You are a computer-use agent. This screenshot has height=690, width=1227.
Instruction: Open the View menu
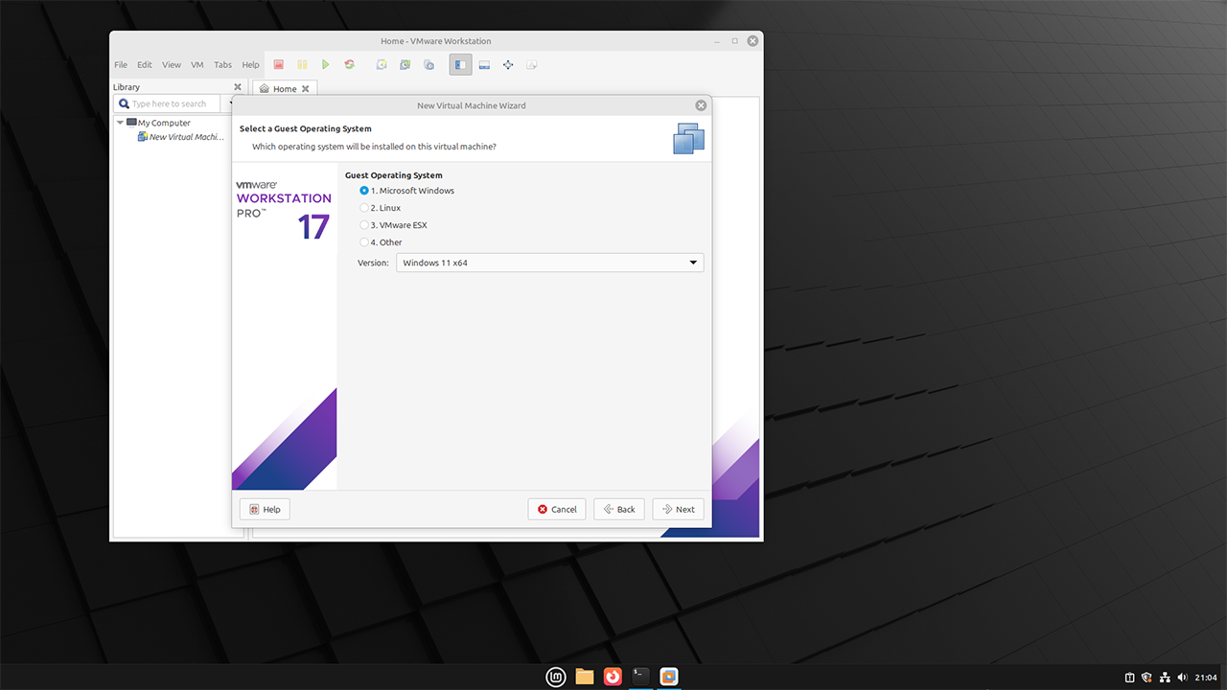point(172,65)
